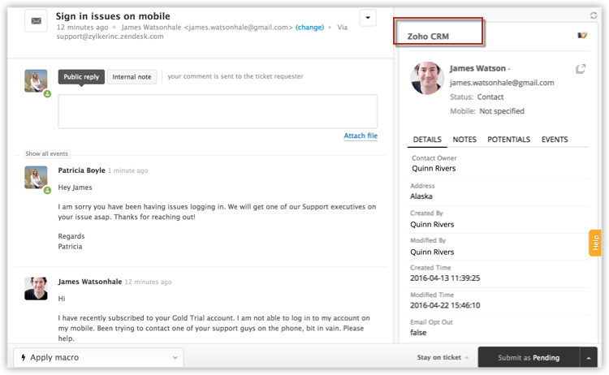Click James Watson's CRM profile photo
This screenshot has height=375, width=609.
pos(427,78)
